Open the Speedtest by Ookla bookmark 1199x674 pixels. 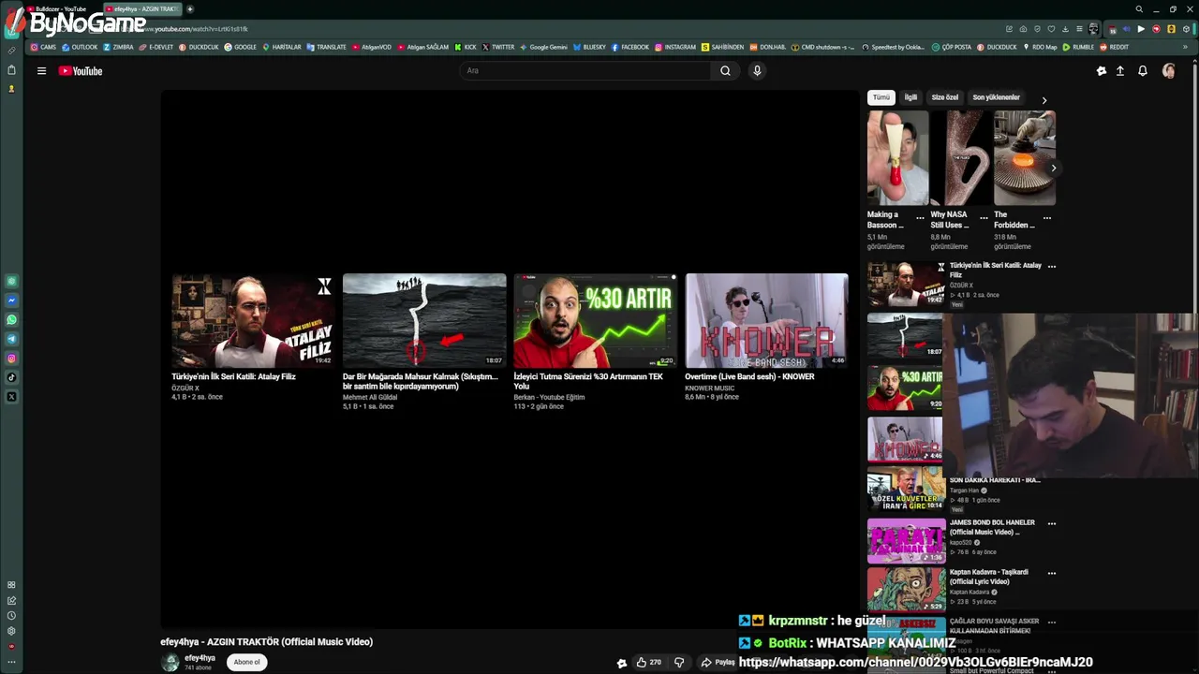point(893,47)
